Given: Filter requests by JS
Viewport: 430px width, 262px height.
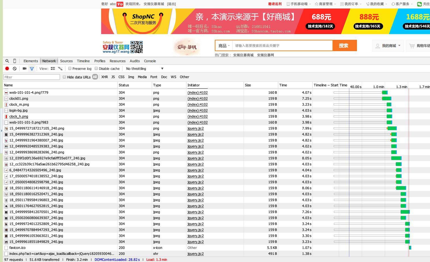Looking at the screenshot, I should (113, 77).
